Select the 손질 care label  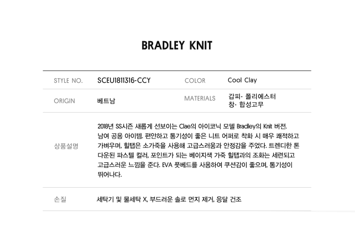click(60, 199)
